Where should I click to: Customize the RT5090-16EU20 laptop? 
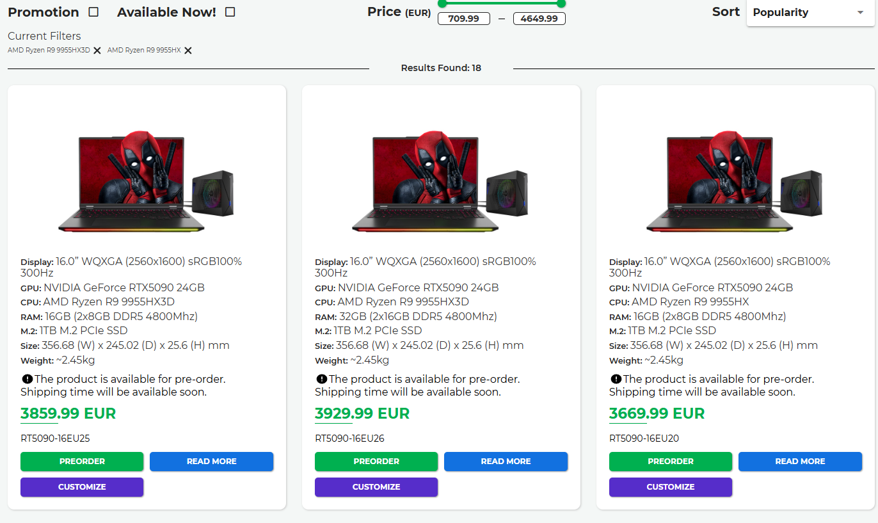tap(670, 487)
